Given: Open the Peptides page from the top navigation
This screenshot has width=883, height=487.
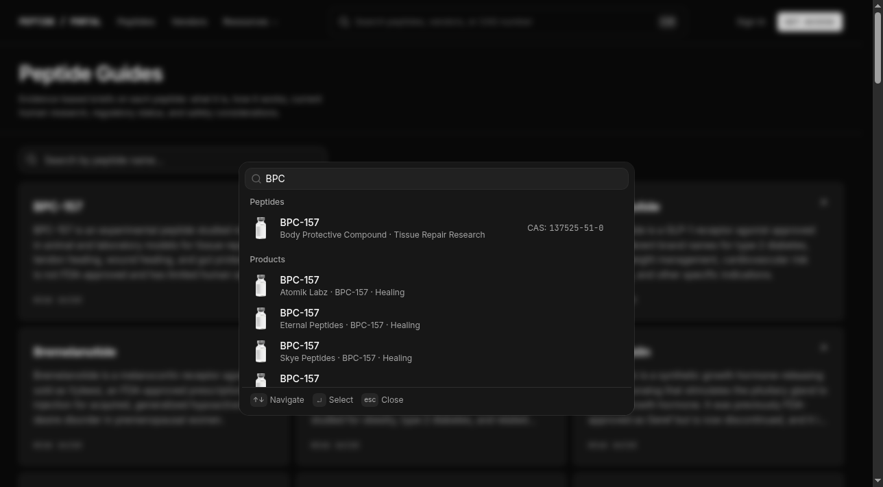Looking at the screenshot, I should [x=136, y=22].
